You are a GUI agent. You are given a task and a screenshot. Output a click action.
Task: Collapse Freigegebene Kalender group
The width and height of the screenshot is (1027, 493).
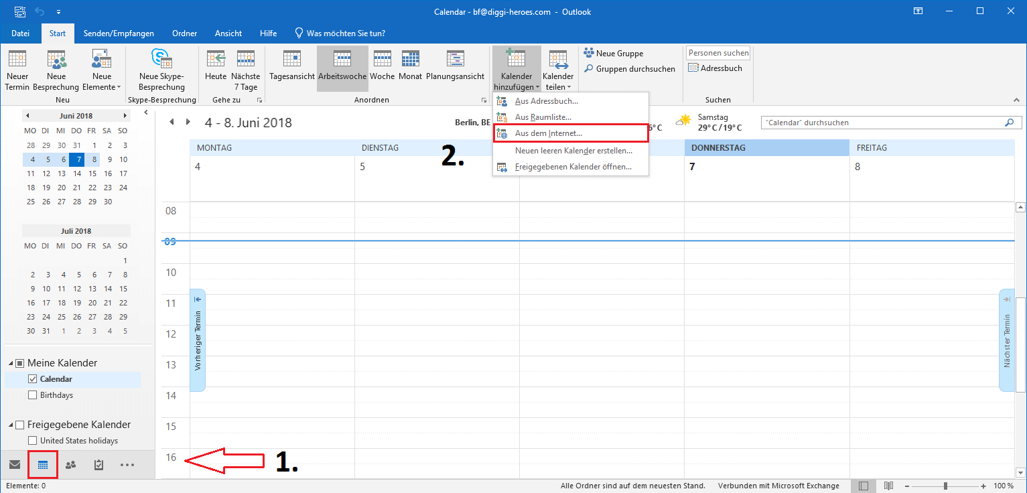(11, 425)
